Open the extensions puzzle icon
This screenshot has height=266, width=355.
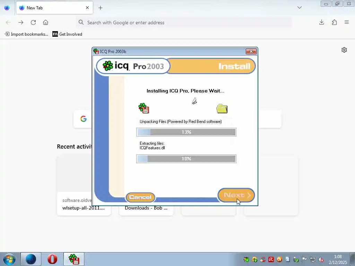[x=334, y=22]
